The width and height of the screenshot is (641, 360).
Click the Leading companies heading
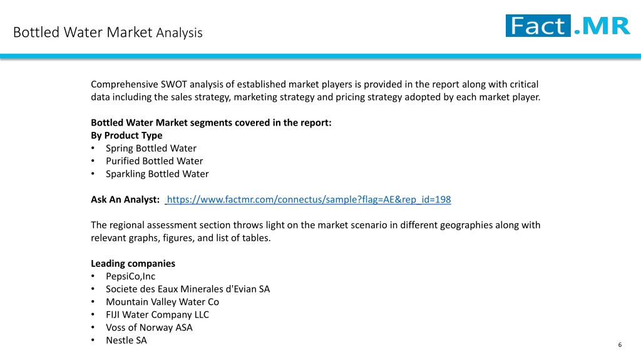coord(133,263)
